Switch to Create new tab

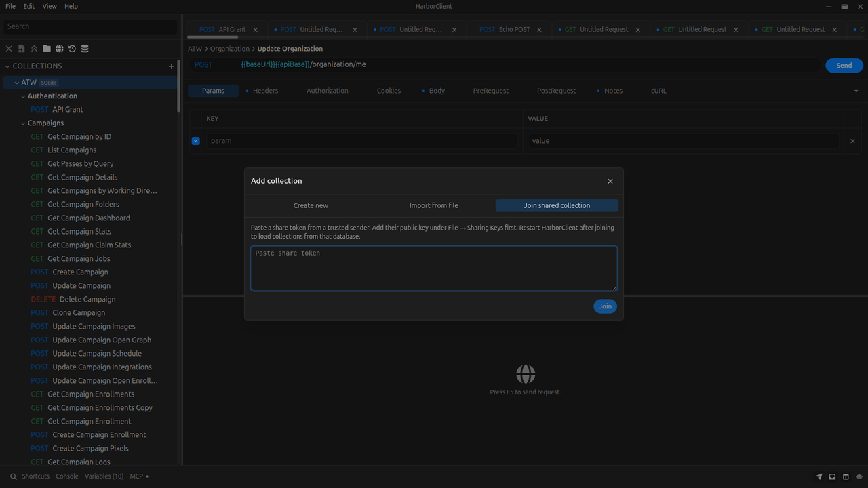pyautogui.click(x=311, y=205)
